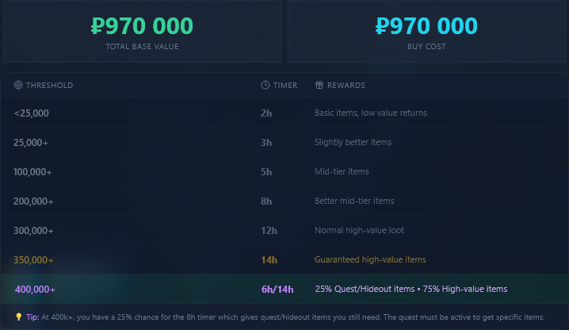Select the 300,000+ threshold row

click(x=284, y=230)
